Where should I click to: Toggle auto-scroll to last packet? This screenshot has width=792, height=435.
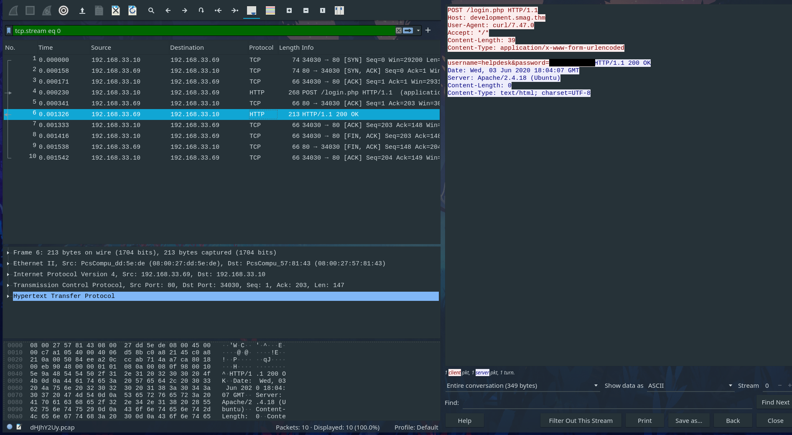click(x=252, y=10)
